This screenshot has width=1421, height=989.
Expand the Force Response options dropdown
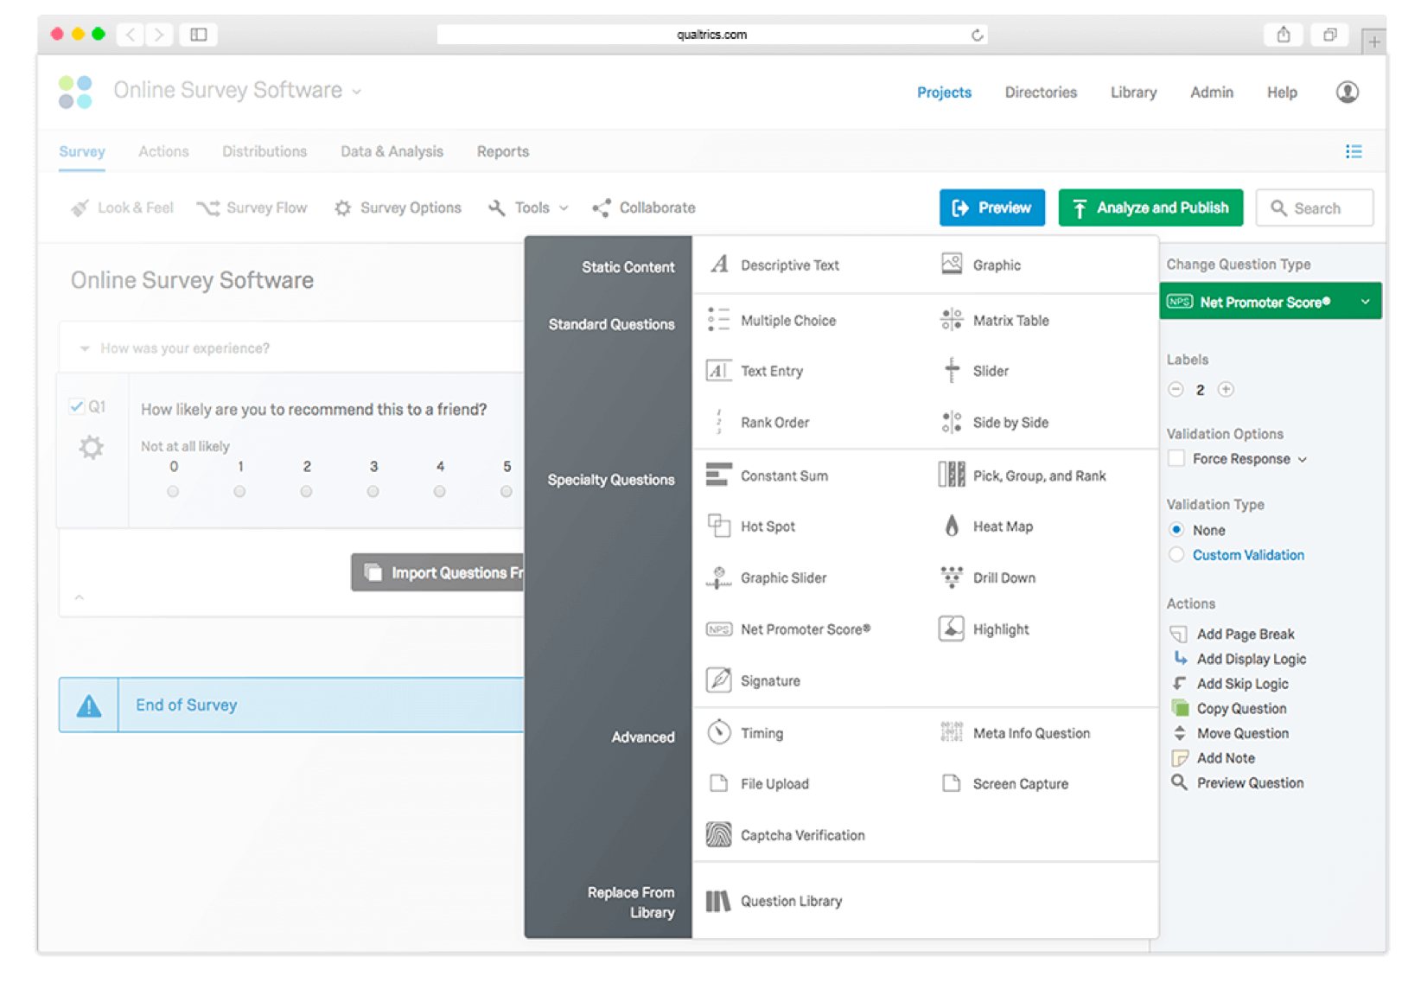click(x=1301, y=458)
